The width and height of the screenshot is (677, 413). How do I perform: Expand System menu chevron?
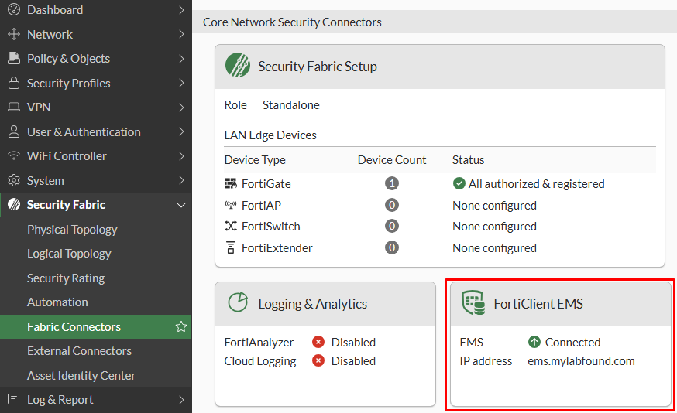click(181, 180)
